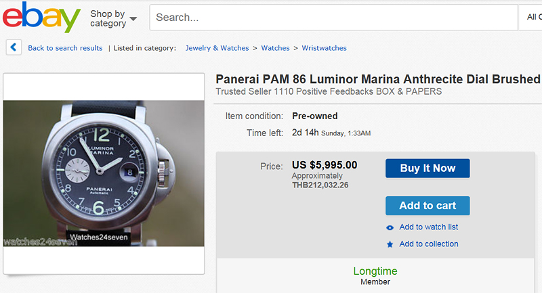
Task: Add item to collection
Action: (429, 244)
